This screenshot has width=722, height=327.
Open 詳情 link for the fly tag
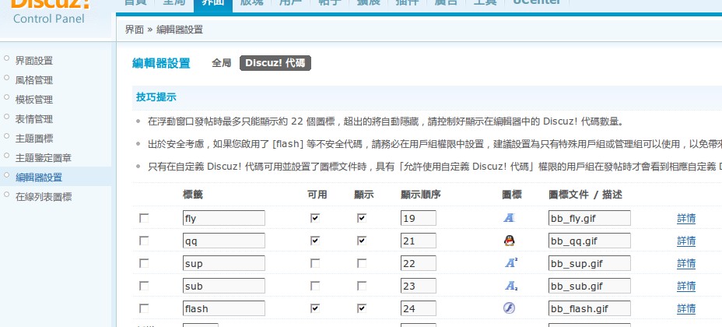pos(686,218)
